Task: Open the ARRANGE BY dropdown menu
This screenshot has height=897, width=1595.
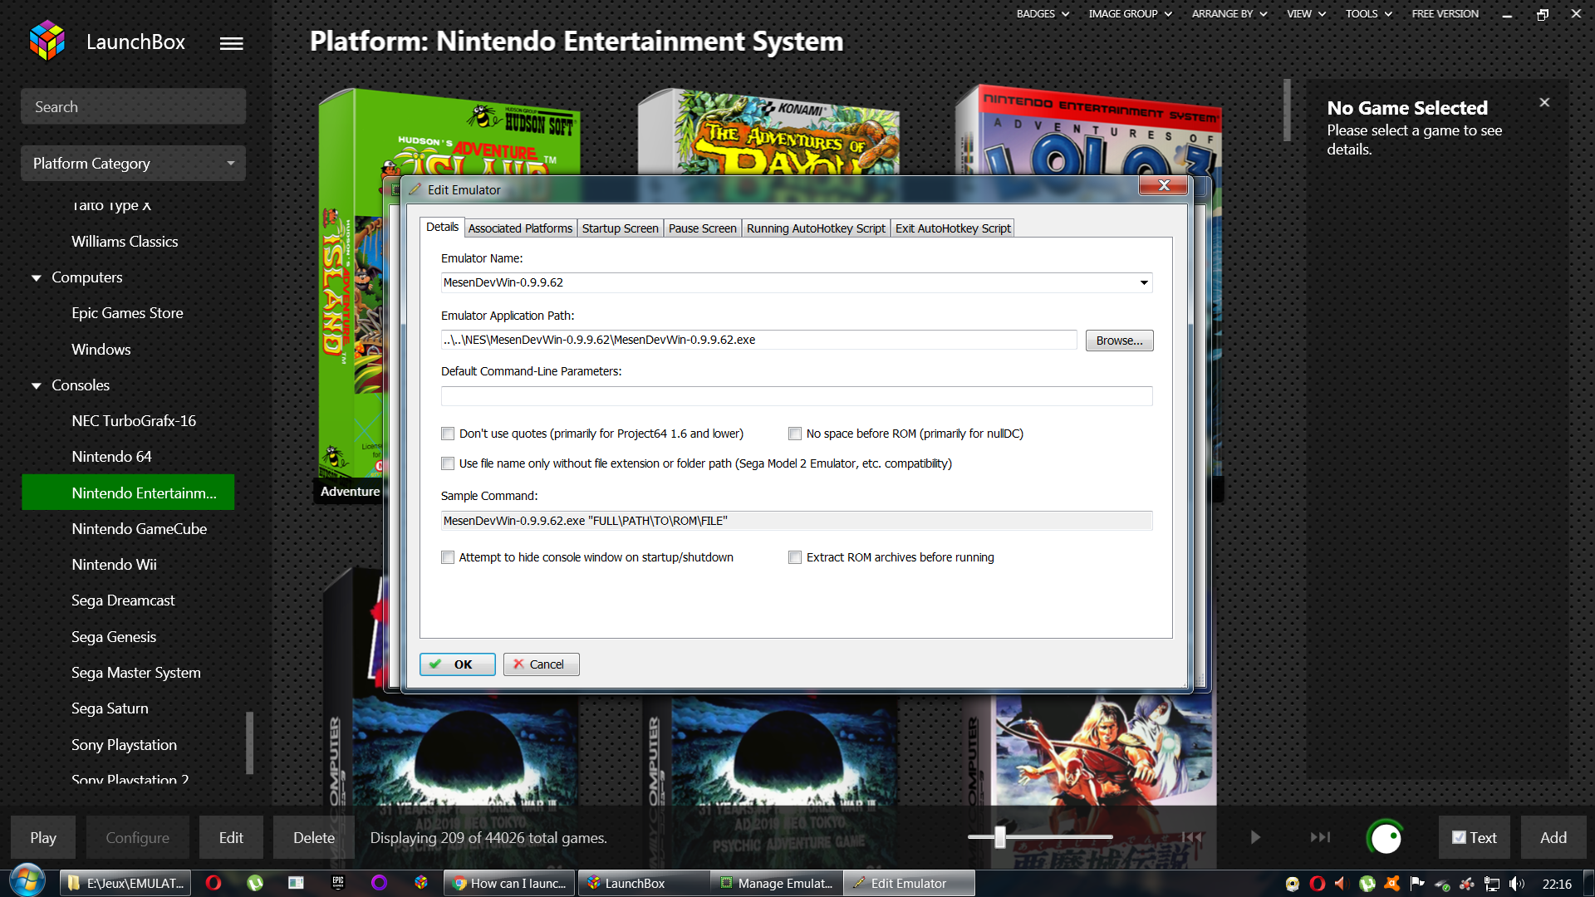Action: pos(1229,13)
